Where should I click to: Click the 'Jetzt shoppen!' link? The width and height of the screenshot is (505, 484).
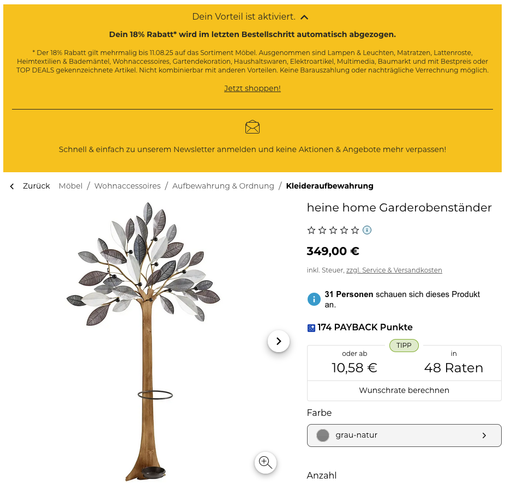pos(252,88)
